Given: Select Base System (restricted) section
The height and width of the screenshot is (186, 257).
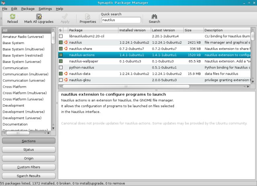Looking at the screenshot, I should point(27,55).
